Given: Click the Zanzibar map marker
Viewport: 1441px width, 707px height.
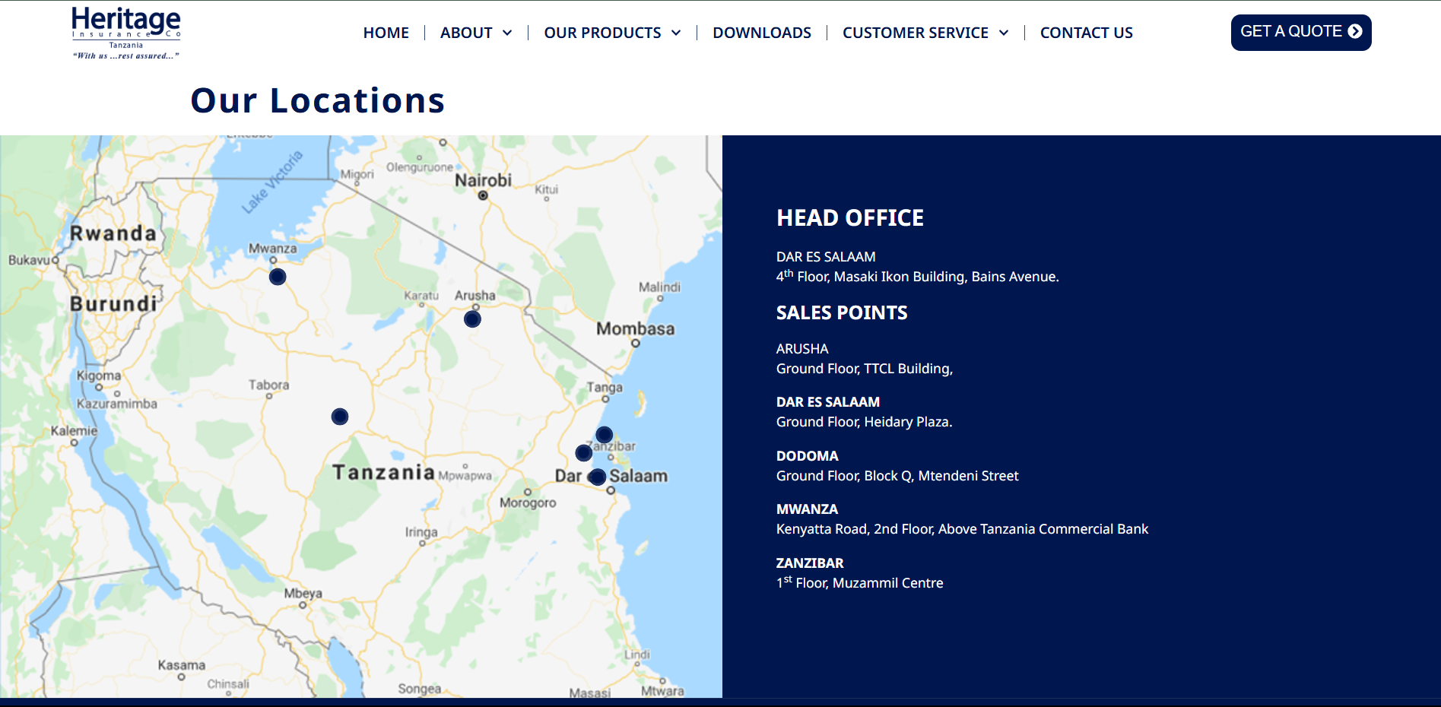Looking at the screenshot, I should 603,434.
